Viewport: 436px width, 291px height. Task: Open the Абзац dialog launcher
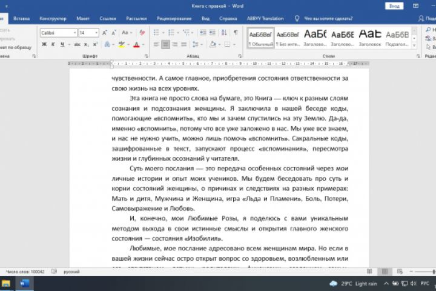[240, 56]
